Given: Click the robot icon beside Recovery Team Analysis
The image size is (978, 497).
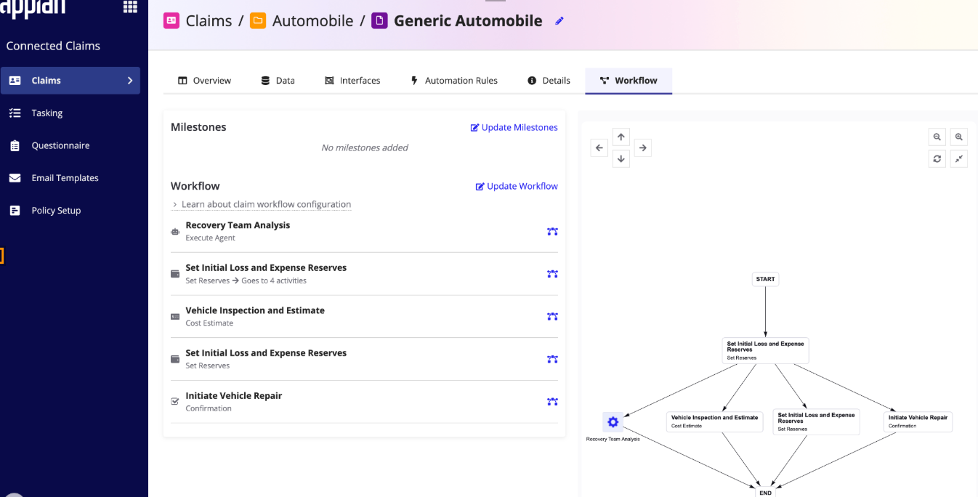Looking at the screenshot, I should (x=174, y=232).
